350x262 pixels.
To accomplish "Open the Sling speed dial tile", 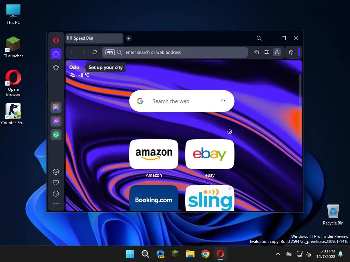I will (210, 198).
